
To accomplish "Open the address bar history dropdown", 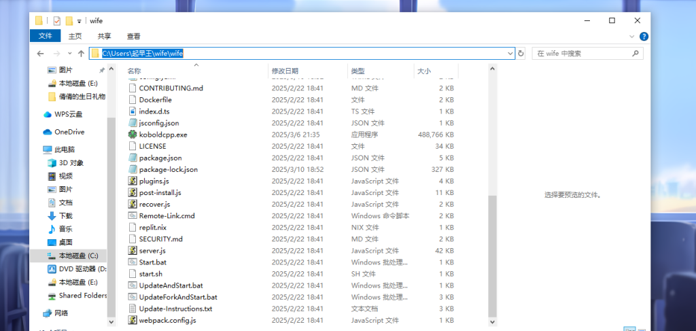I will [x=510, y=53].
